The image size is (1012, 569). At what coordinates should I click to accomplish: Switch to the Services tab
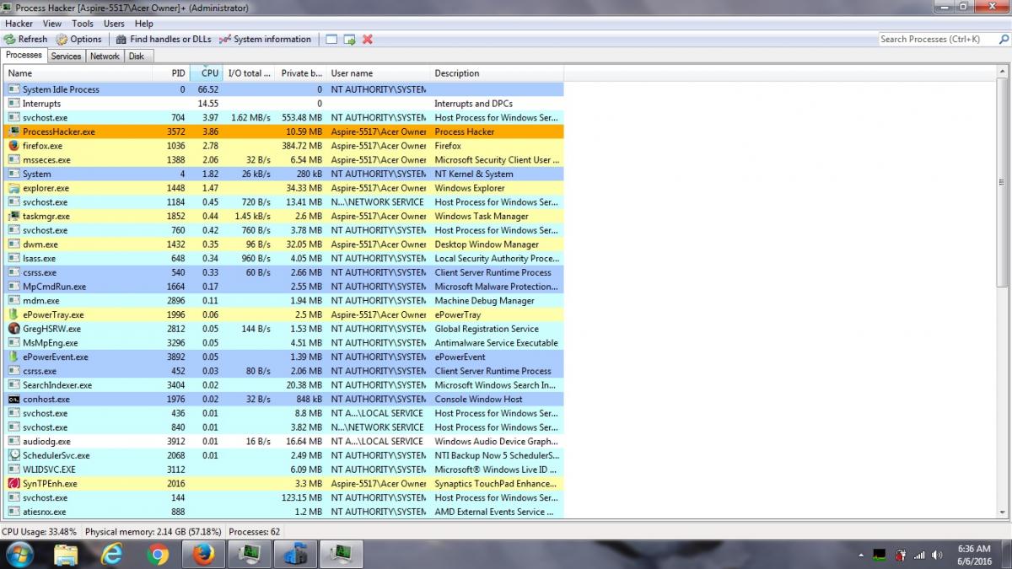pyautogui.click(x=66, y=56)
